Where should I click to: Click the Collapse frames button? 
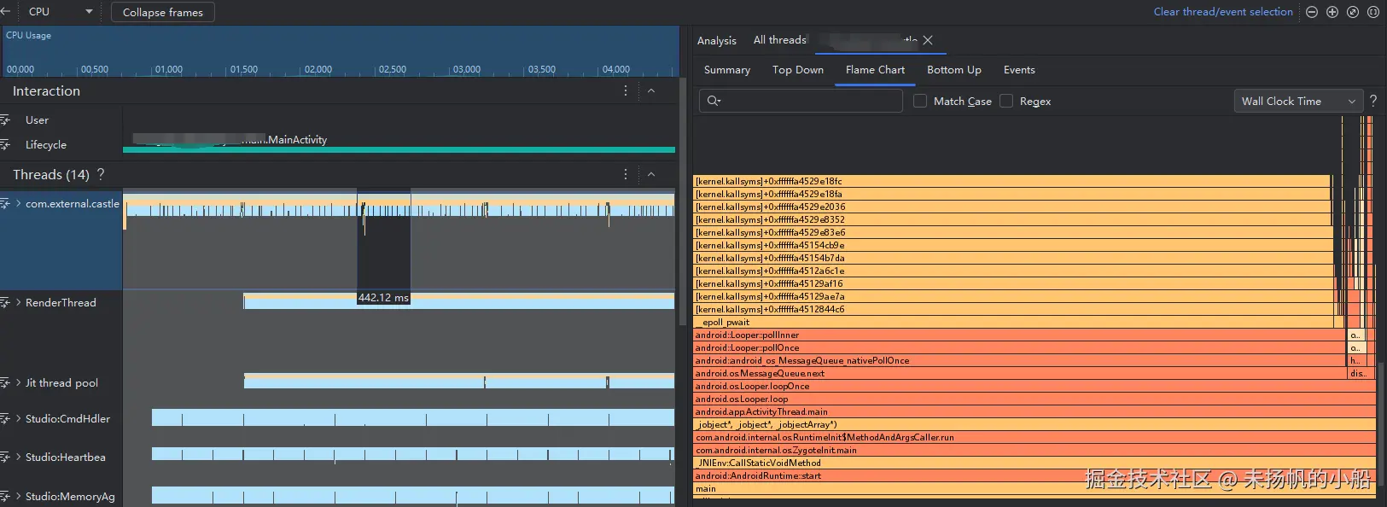tap(162, 12)
